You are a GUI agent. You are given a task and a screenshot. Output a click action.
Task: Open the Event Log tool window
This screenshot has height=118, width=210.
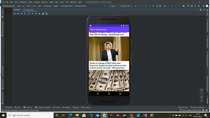coord(183,107)
